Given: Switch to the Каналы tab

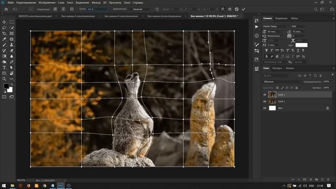Looking at the screenshot, I should pyautogui.click(x=290, y=68).
